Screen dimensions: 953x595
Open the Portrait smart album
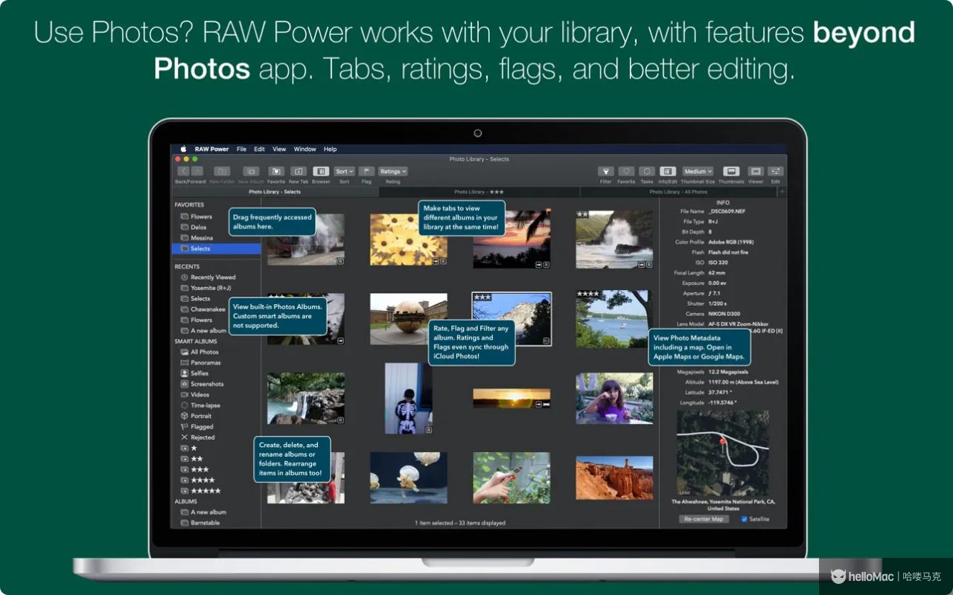(197, 416)
